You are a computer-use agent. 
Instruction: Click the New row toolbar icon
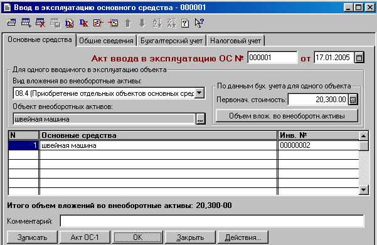click(11, 23)
